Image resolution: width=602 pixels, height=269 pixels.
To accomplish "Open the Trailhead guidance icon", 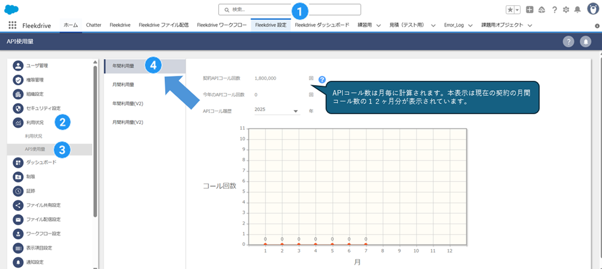I will pos(542,9).
